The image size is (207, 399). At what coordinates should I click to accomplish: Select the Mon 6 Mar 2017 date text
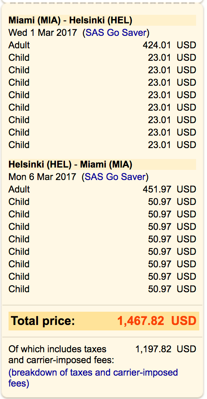point(42,177)
